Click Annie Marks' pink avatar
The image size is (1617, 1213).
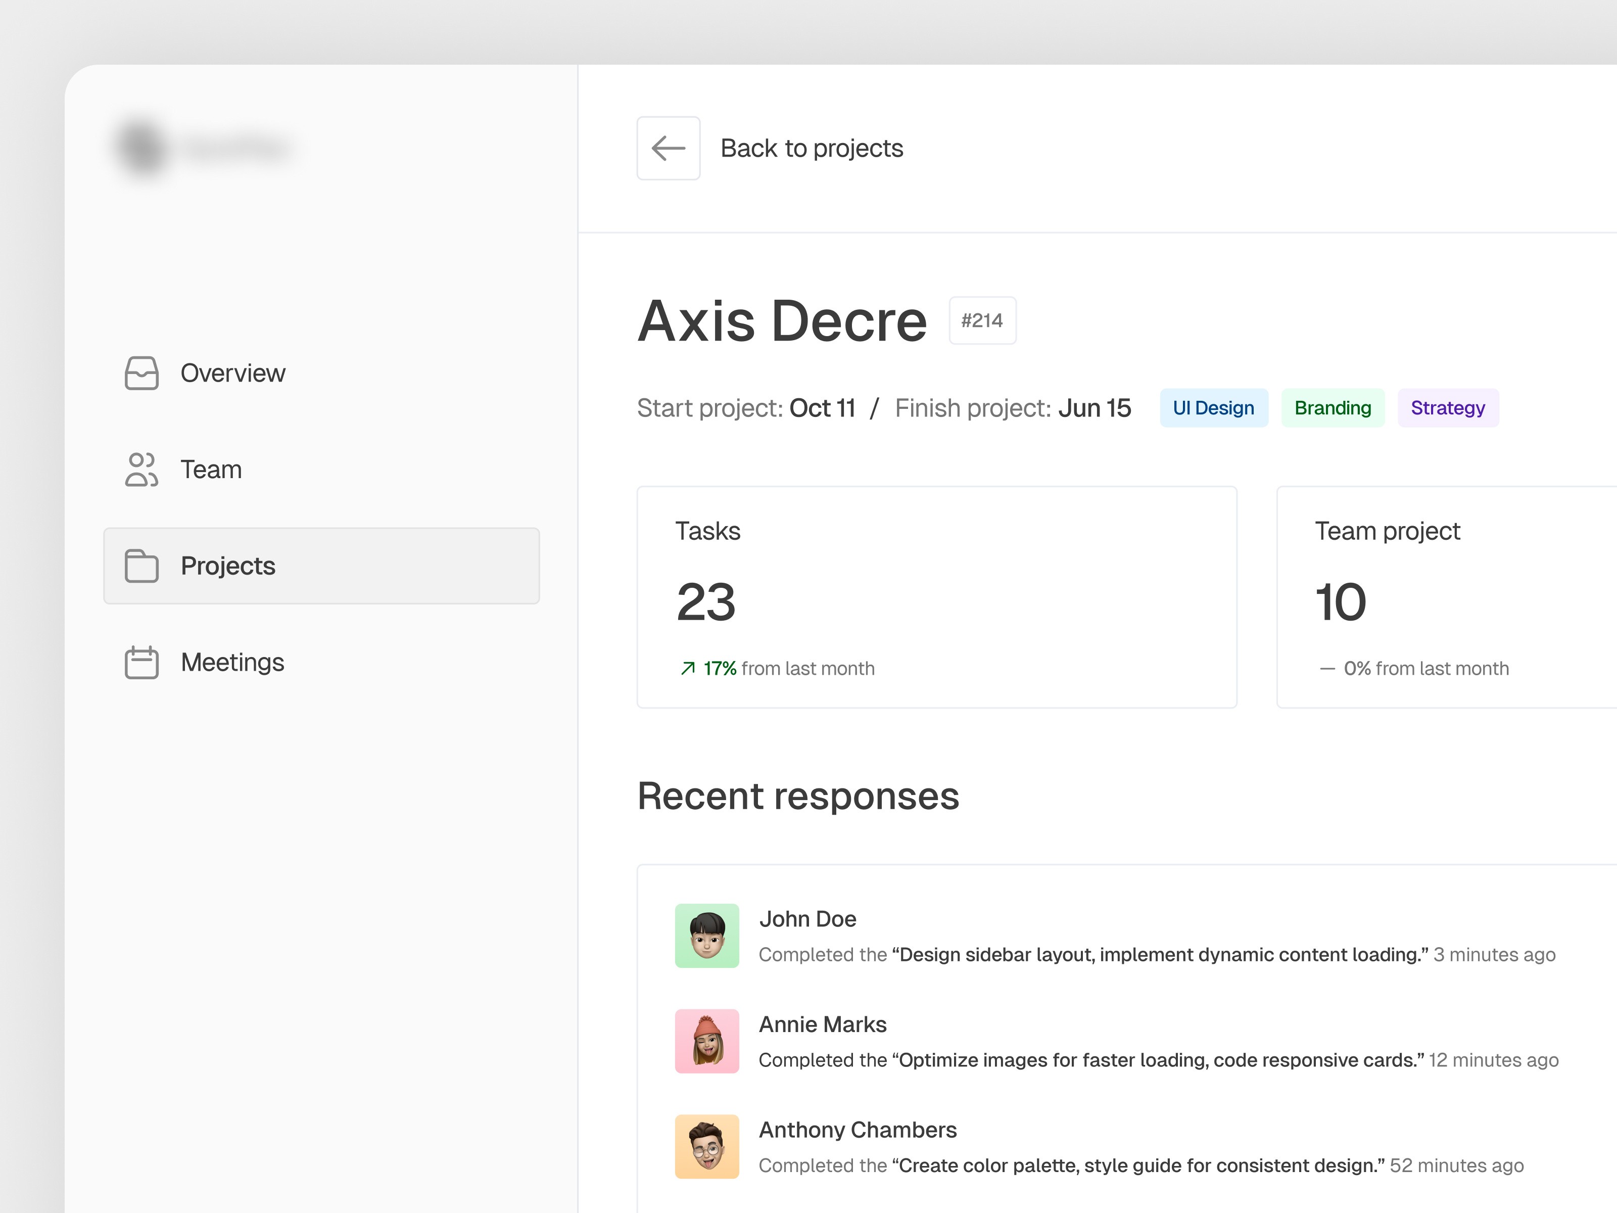point(707,1041)
